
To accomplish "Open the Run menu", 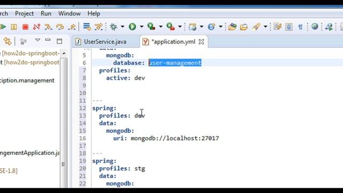I will click(46, 13).
